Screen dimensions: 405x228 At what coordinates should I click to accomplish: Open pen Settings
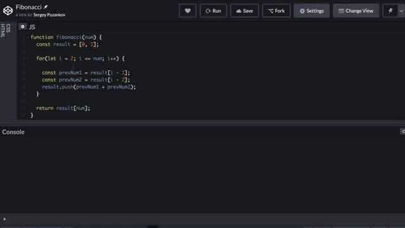(x=311, y=11)
